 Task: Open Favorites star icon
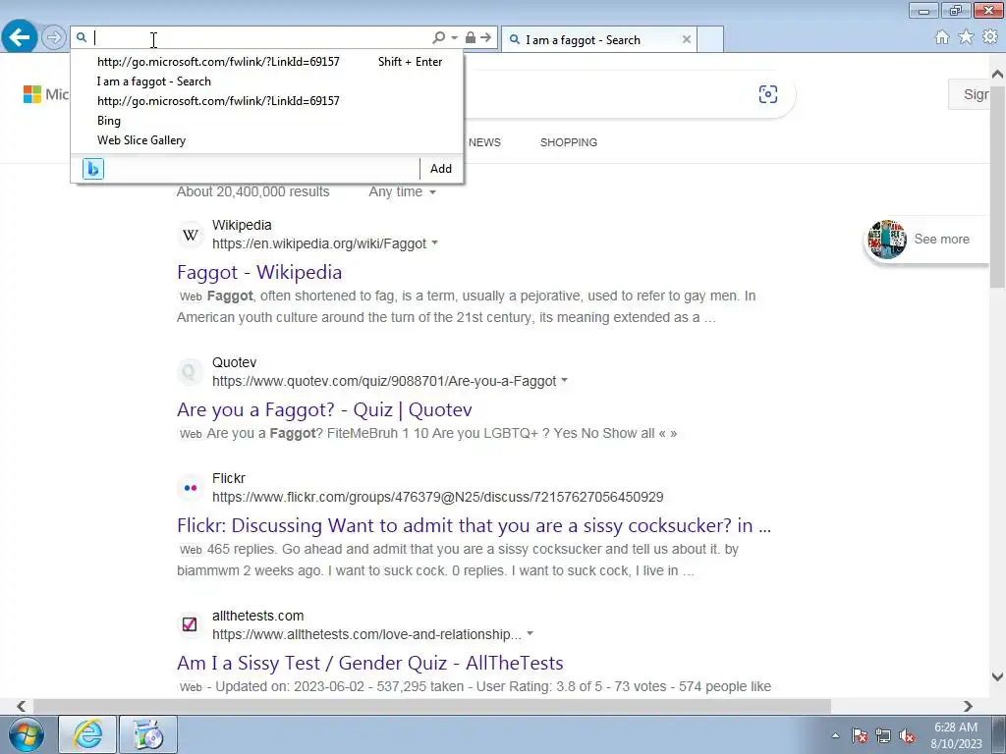[x=966, y=37]
